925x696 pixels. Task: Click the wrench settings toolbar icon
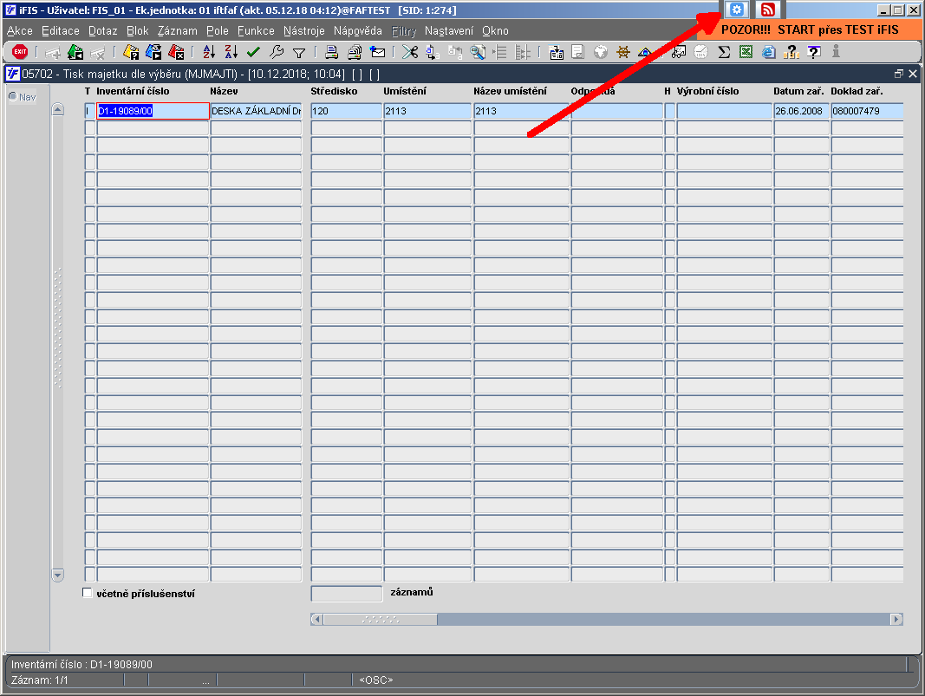tap(276, 53)
